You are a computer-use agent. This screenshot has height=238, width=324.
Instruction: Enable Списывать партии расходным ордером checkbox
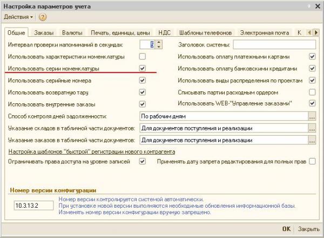[x=312, y=92]
